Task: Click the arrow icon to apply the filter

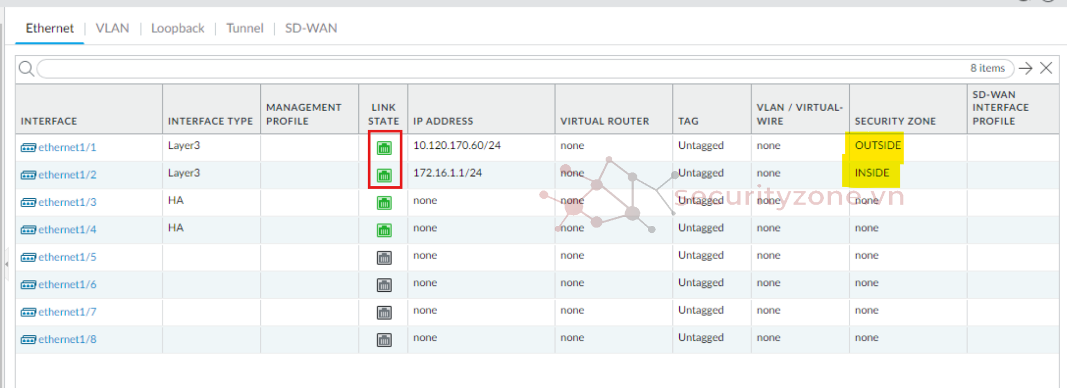Action: 1025,68
